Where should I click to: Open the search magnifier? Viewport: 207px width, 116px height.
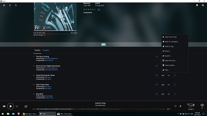pyautogui.click(x=203, y=5)
